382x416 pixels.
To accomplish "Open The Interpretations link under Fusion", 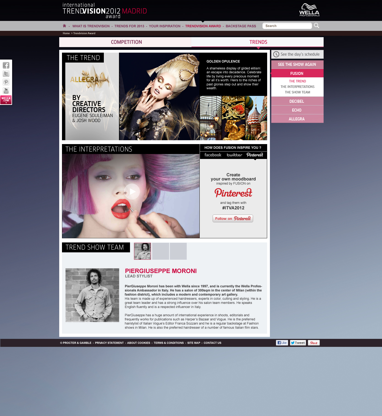I will 297,87.
